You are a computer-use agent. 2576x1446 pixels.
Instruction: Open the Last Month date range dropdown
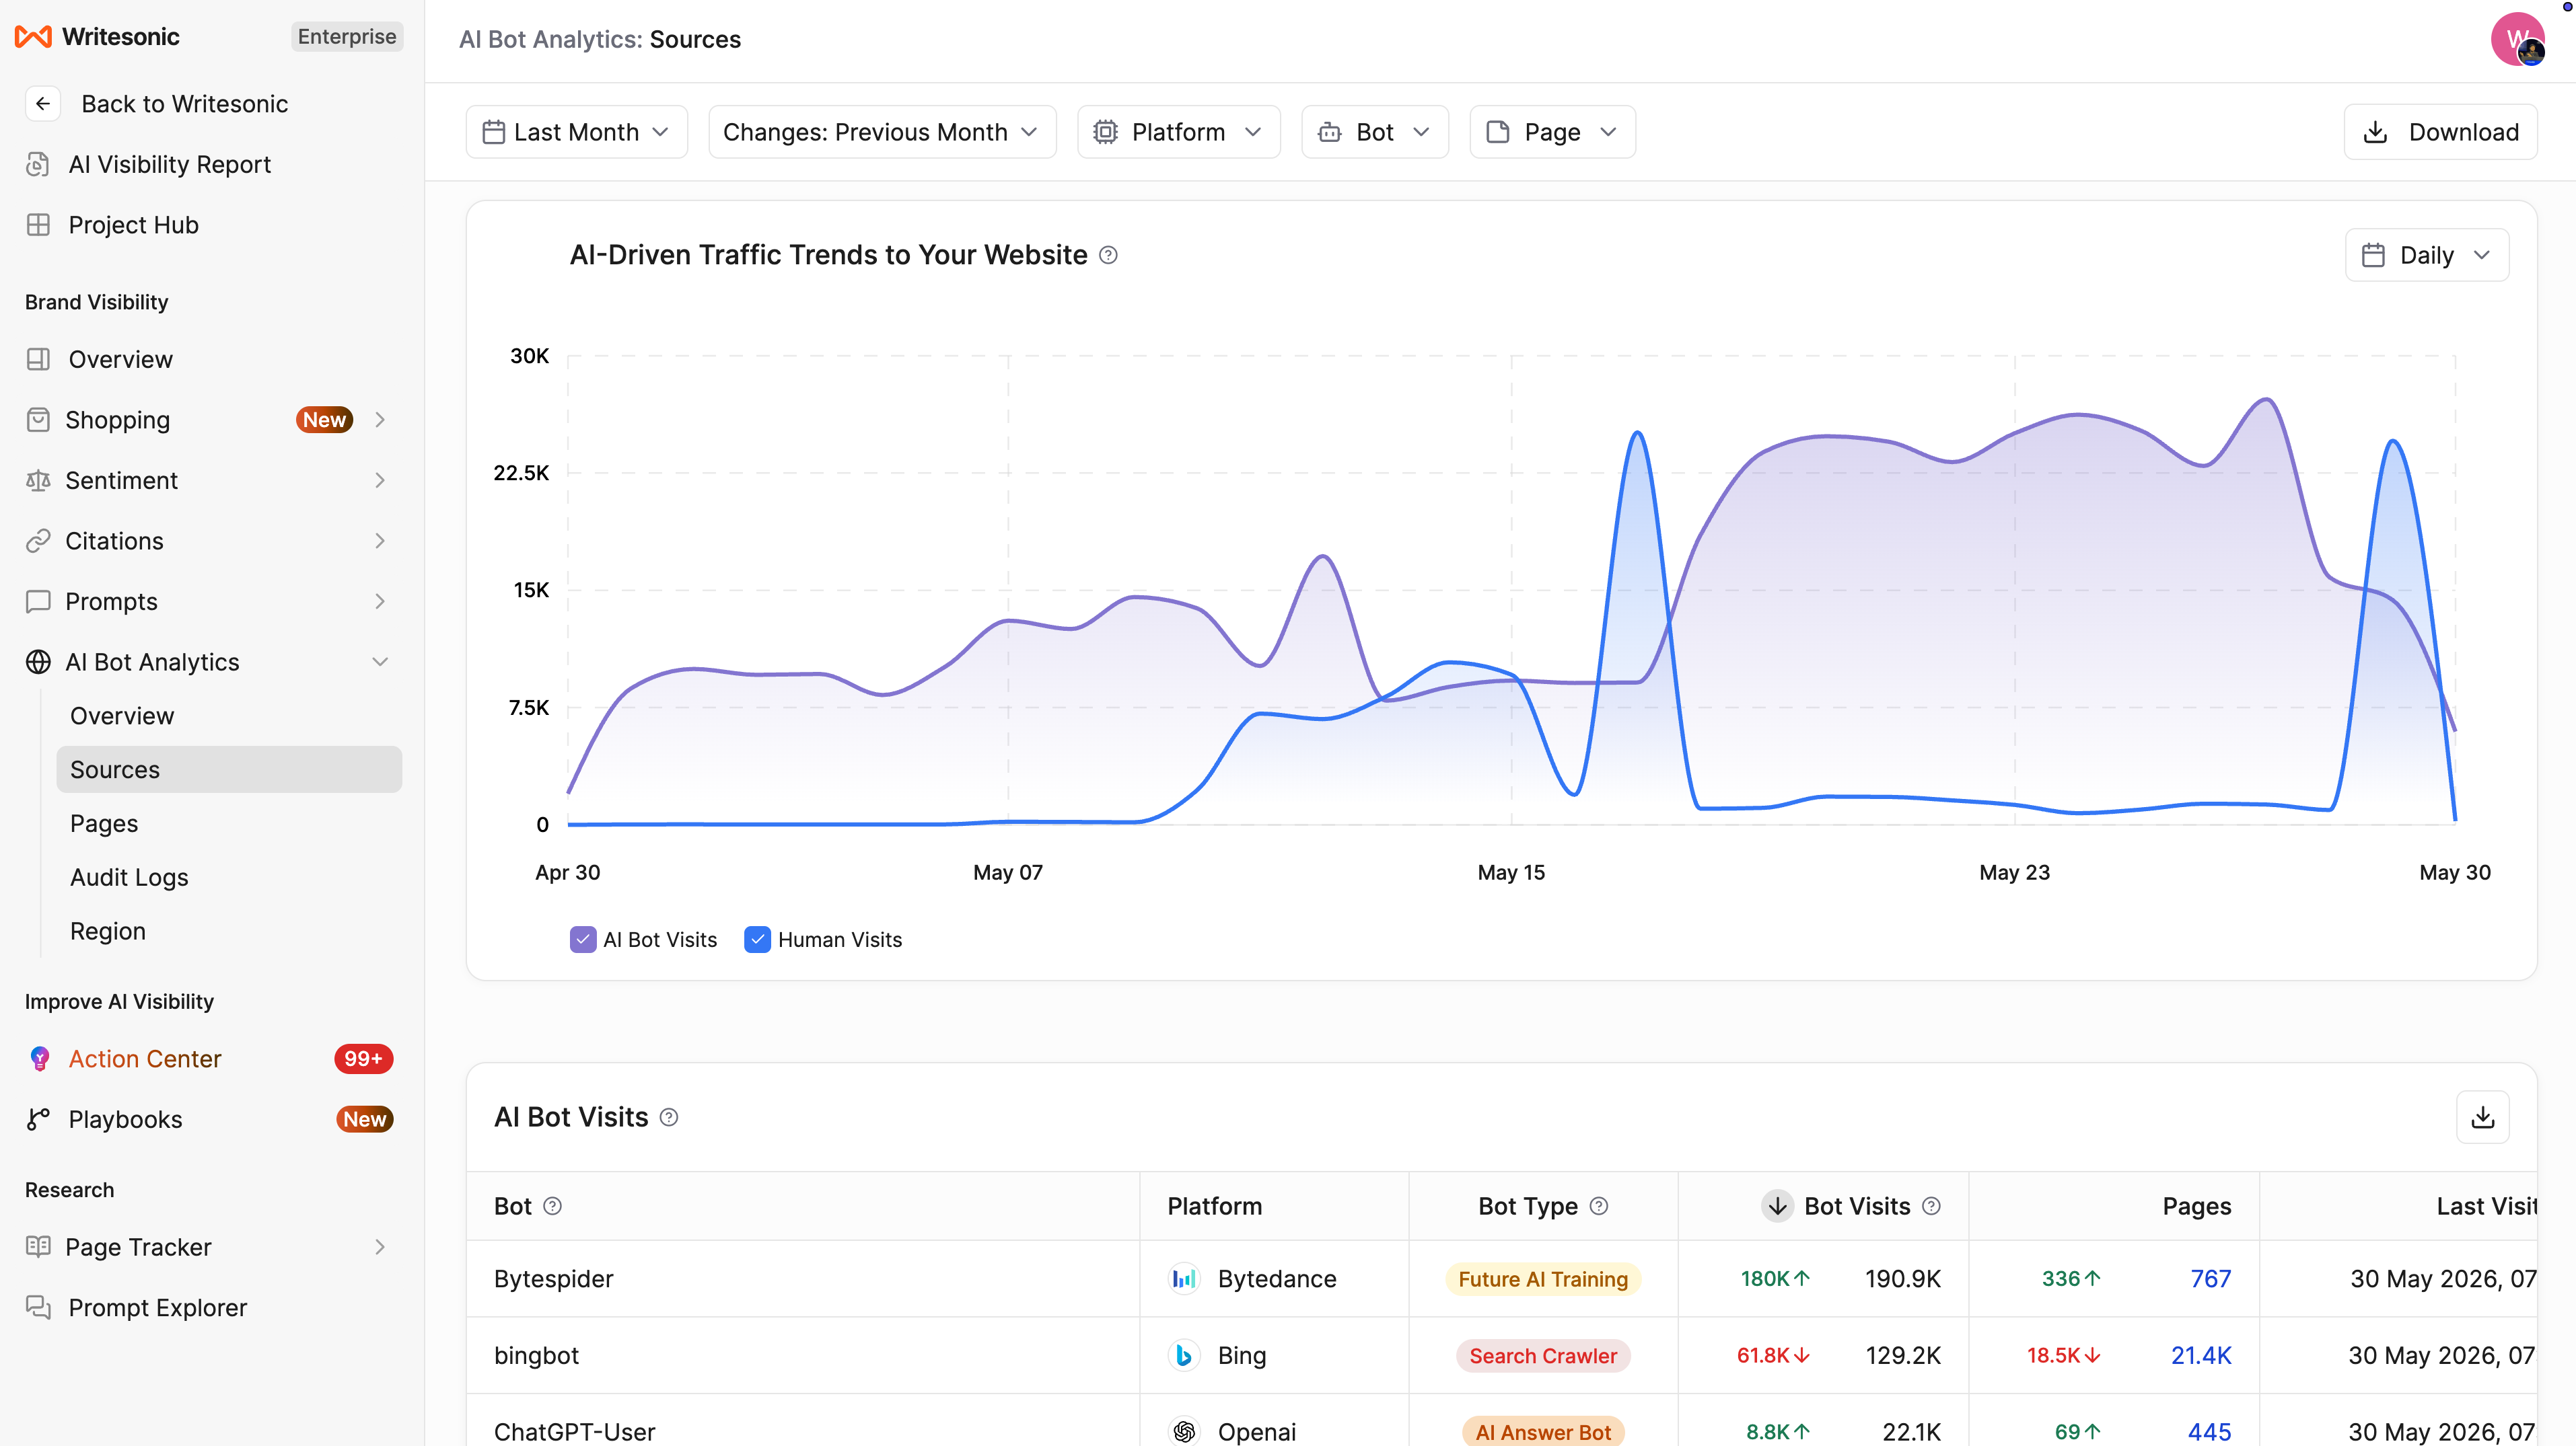pos(576,132)
